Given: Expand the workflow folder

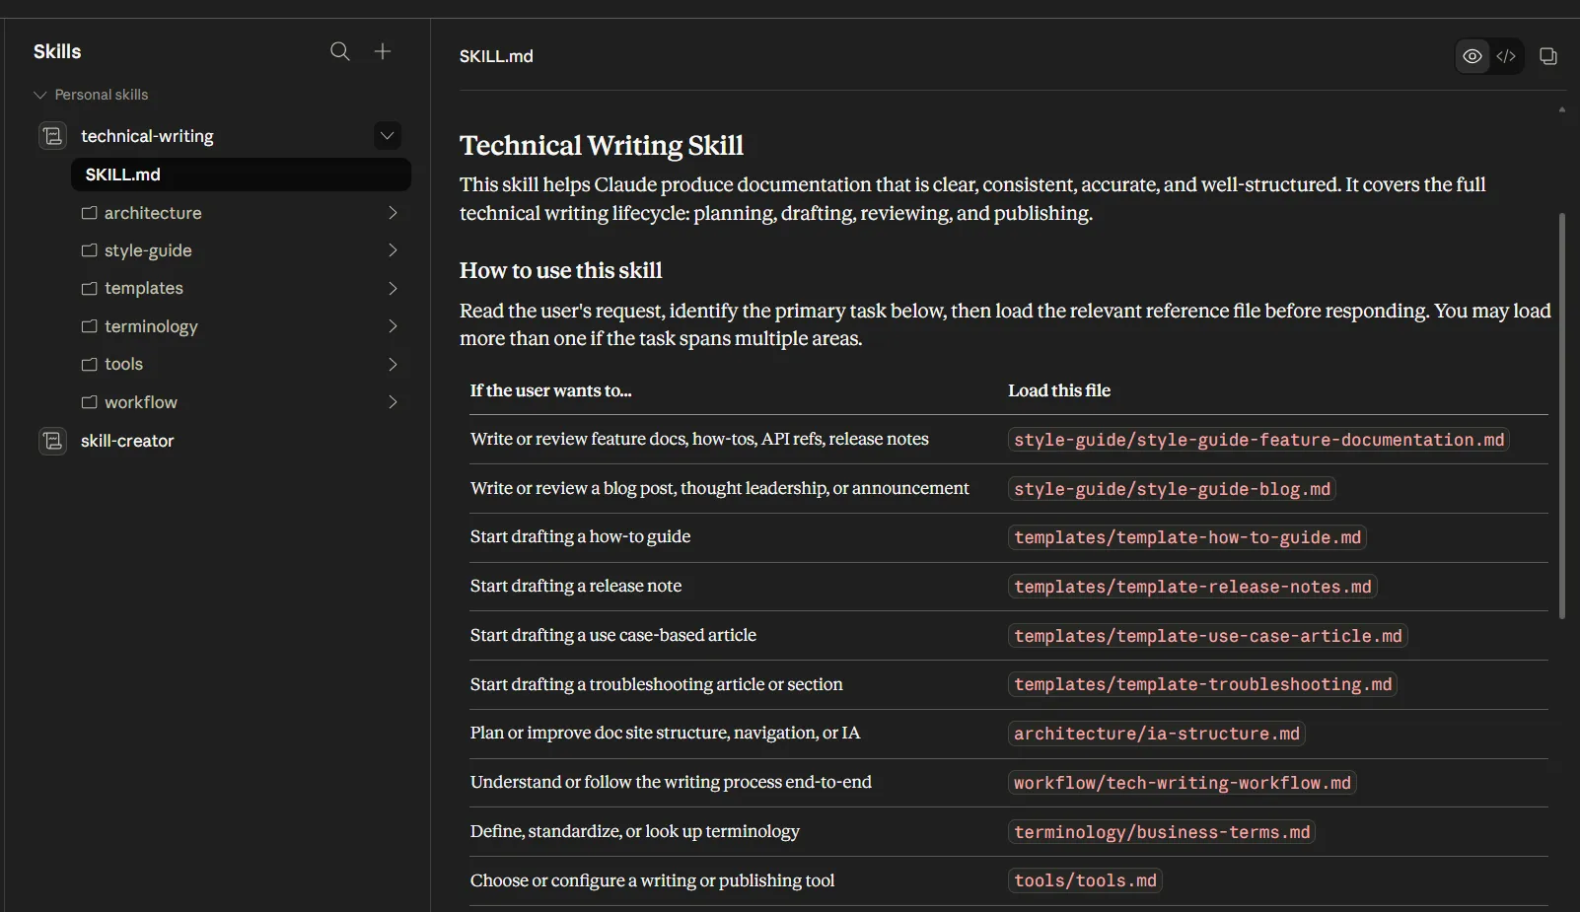Looking at the screenshot, I should pos(393,402).
